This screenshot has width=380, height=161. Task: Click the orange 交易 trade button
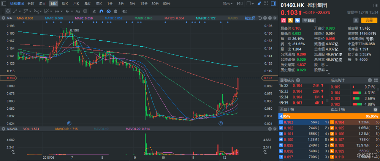tap(369, 21)
